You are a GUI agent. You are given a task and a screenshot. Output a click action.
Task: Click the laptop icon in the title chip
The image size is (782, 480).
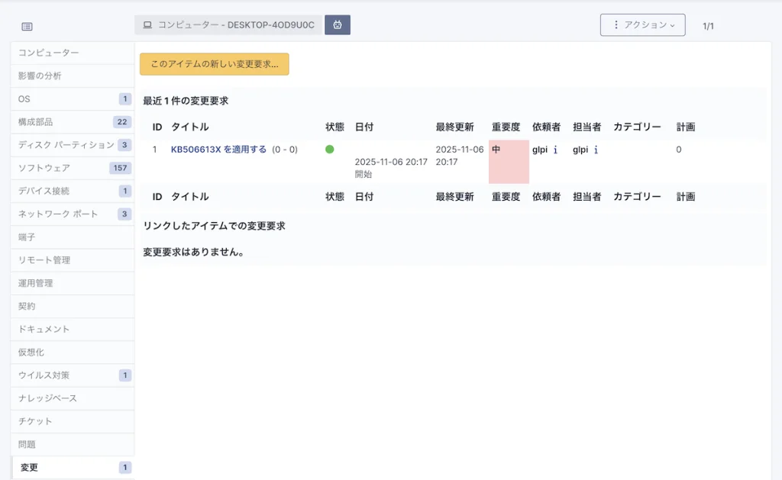147,25
